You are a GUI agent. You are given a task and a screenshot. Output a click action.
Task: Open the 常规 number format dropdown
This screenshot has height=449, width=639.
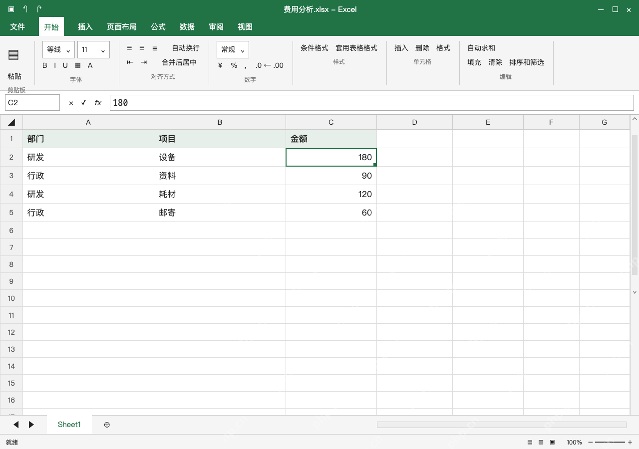(233, 50)
